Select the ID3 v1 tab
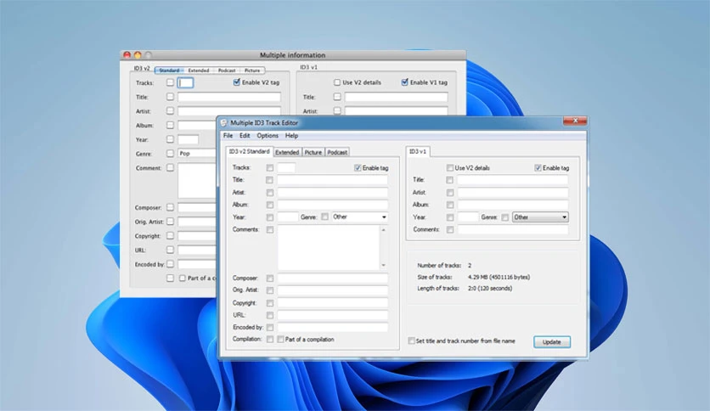 418,152
